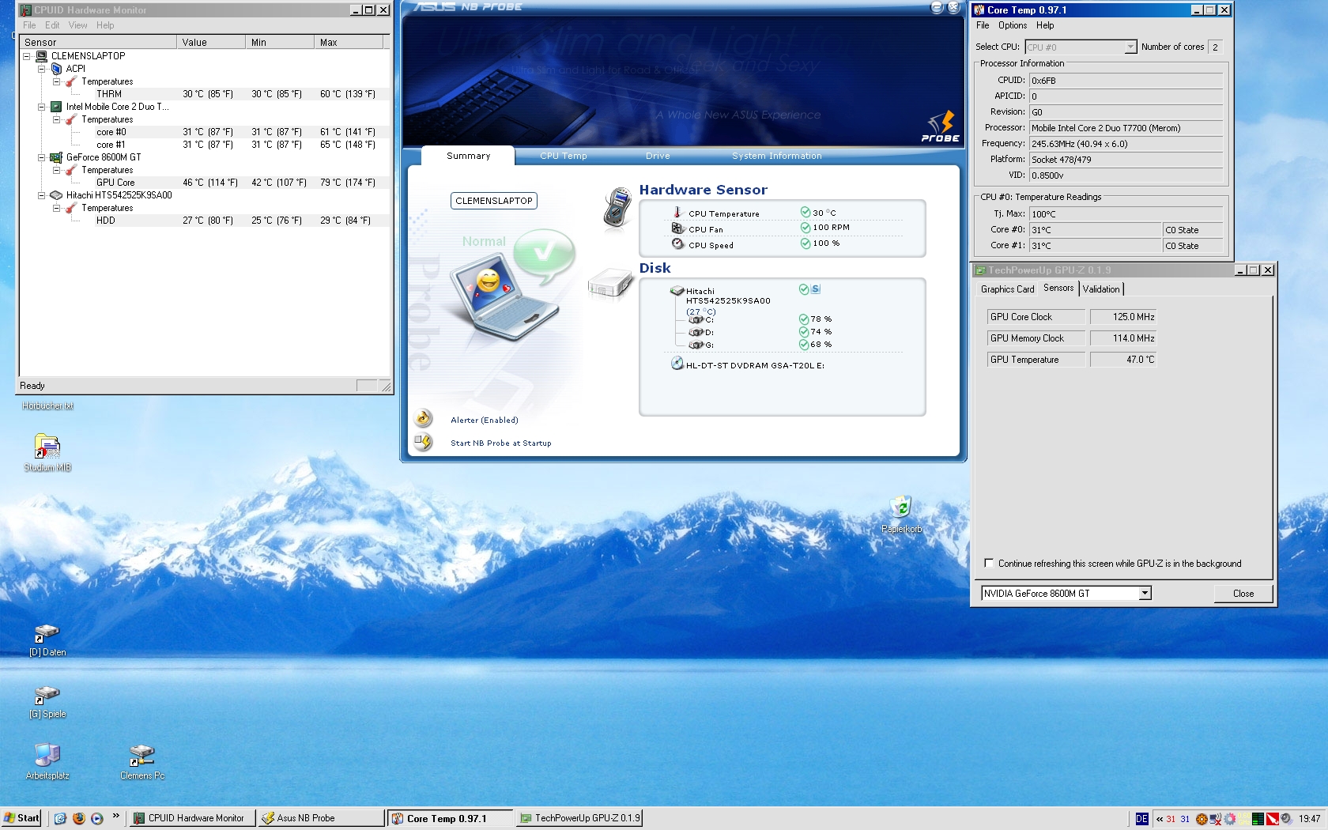Switch to TechPowerUp GPU-Z taskbar button
The height and width of the screenshot is (830, 1328).
579,818
